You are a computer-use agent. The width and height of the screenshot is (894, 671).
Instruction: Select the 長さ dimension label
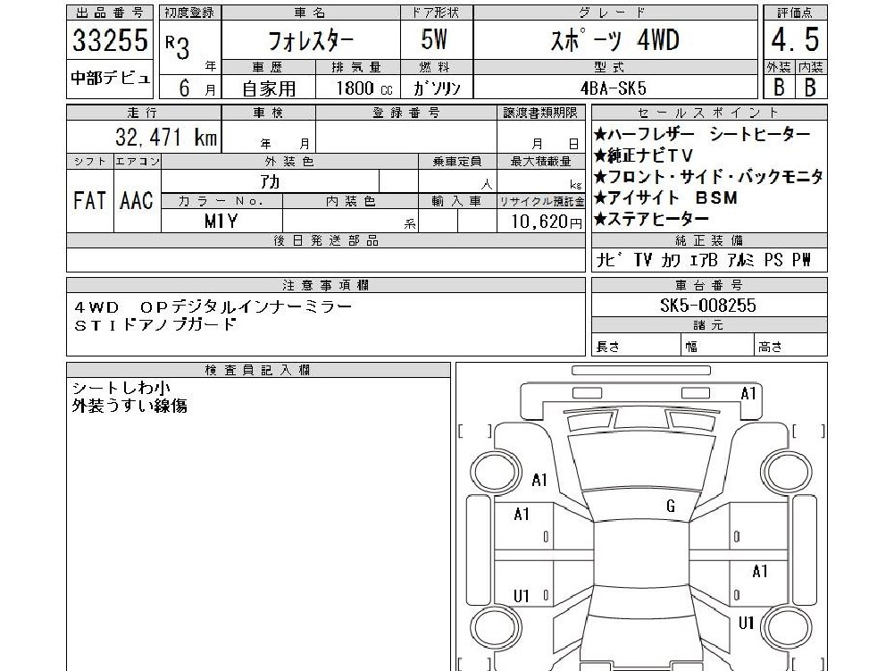click(608, 347)
